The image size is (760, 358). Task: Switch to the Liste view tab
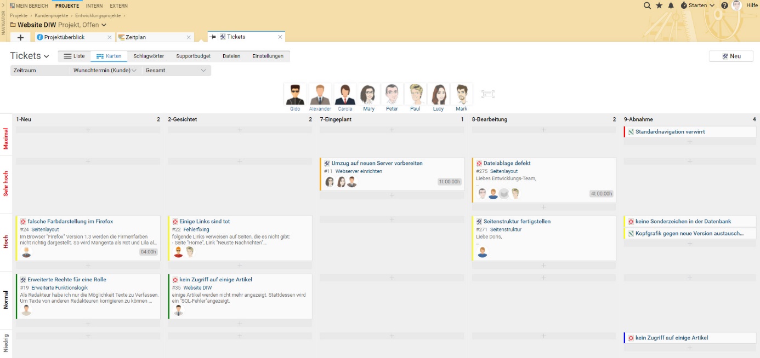[x=74, y=56]
